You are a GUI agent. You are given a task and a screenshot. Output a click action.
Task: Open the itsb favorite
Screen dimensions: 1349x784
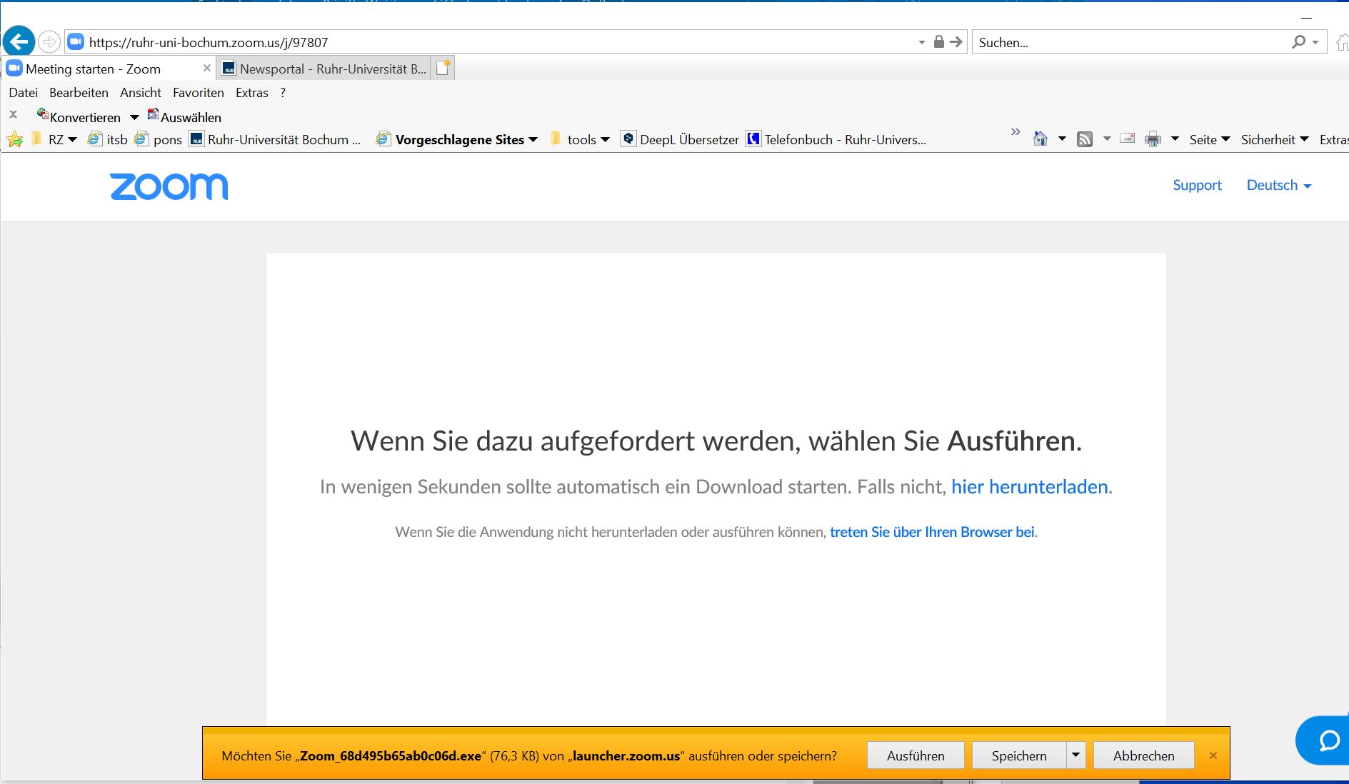pyautogui.click(x=108, y=139)
